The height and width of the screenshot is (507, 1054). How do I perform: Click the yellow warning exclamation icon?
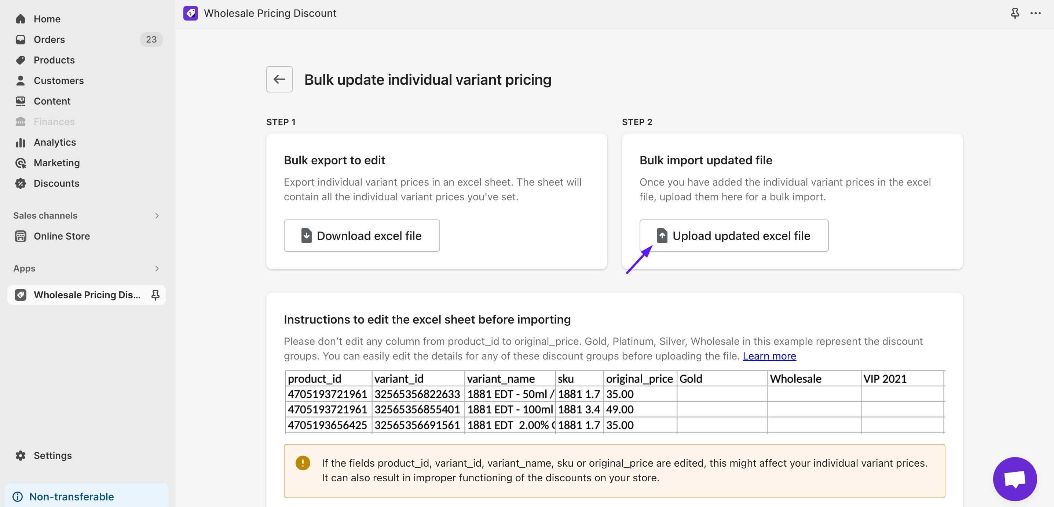tap(303, 463)
